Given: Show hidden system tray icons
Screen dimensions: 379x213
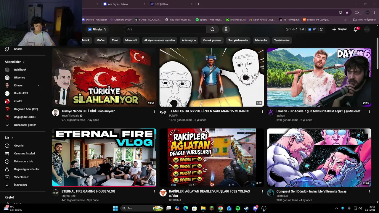Looking at the screenshot, I should (336, 208).
